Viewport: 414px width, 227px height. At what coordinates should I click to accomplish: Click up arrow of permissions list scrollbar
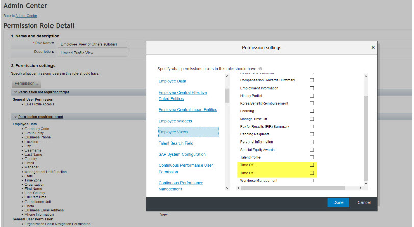(x=366, y=76)
